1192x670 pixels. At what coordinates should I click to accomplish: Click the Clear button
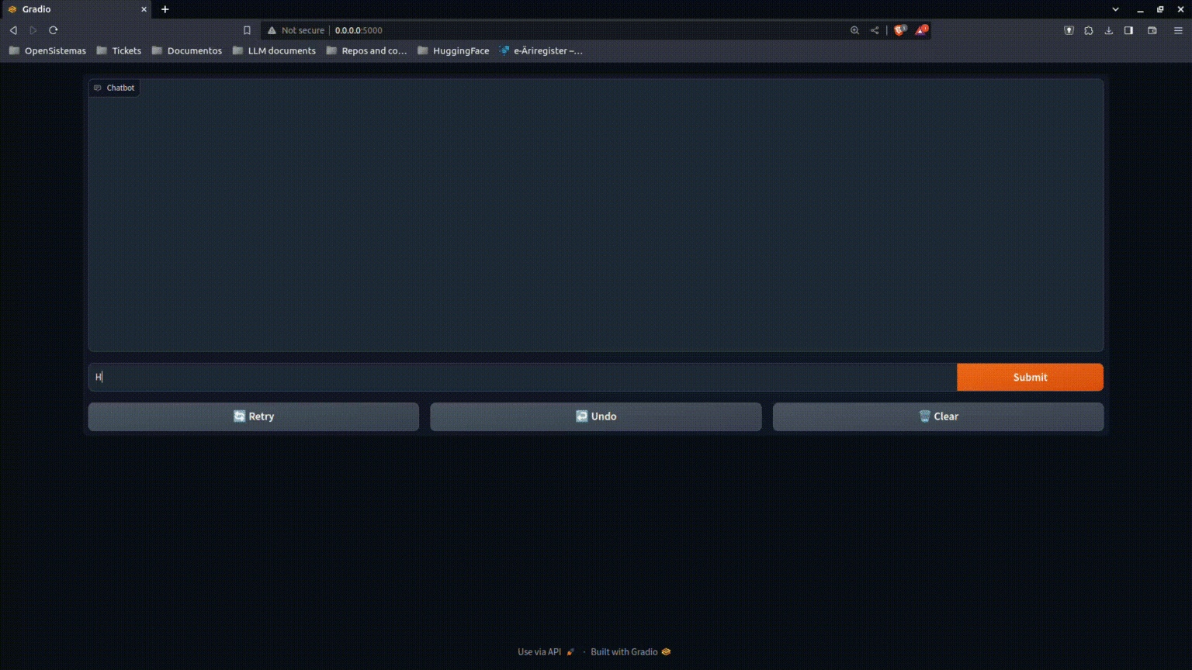click(x=937, y=416)
